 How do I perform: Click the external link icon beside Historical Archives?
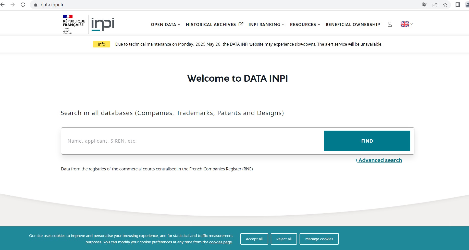click(x=241, y=24)
